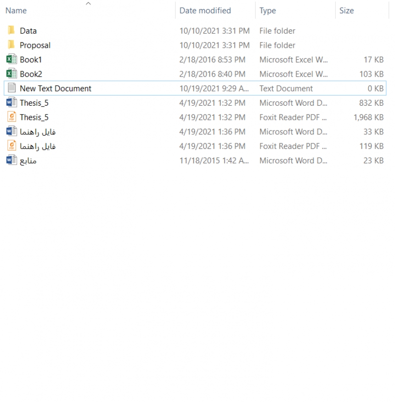Click the New Text Document file icon
Screen dimensions: 395x402
[x=11, y=88]
